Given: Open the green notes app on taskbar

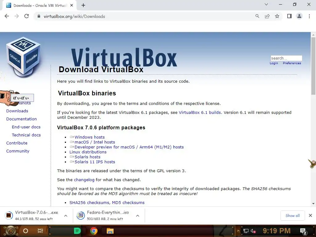Looking at the screenshot, I should point(77,231).
